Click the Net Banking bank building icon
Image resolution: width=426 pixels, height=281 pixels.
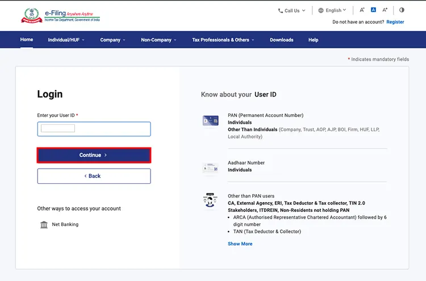[x=44, y=225]
